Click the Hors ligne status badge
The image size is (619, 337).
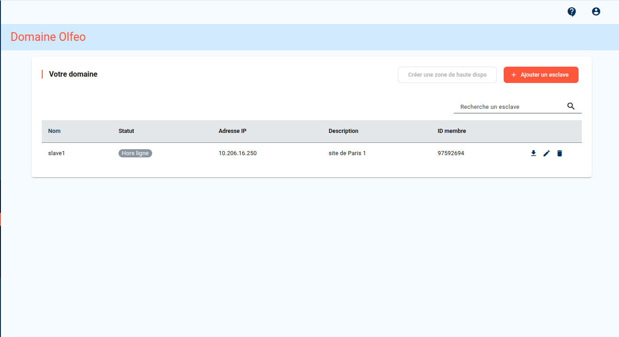[135, 153]
